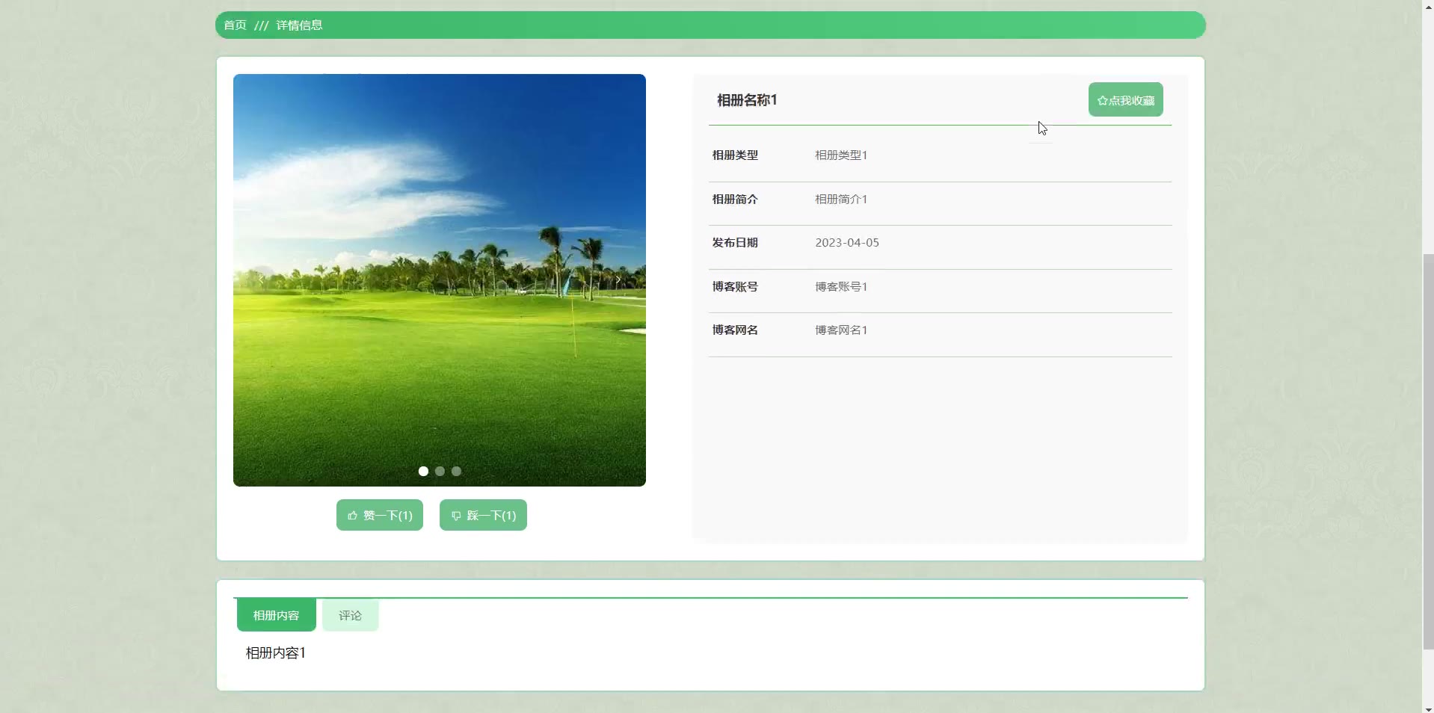Click the date value 2023-04-05
Viewport: 1434px width, 713px height.
pyautogui.click(x=847, y=242)
